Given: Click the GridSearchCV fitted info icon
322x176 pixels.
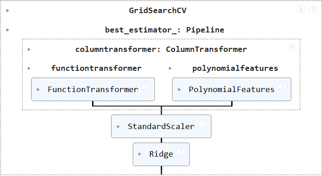Looking at the screenshot, I should tap(301, 9).
